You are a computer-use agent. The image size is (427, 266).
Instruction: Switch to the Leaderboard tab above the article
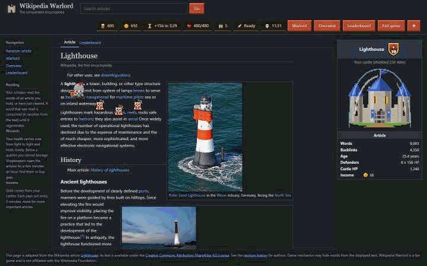pos(90,43)
